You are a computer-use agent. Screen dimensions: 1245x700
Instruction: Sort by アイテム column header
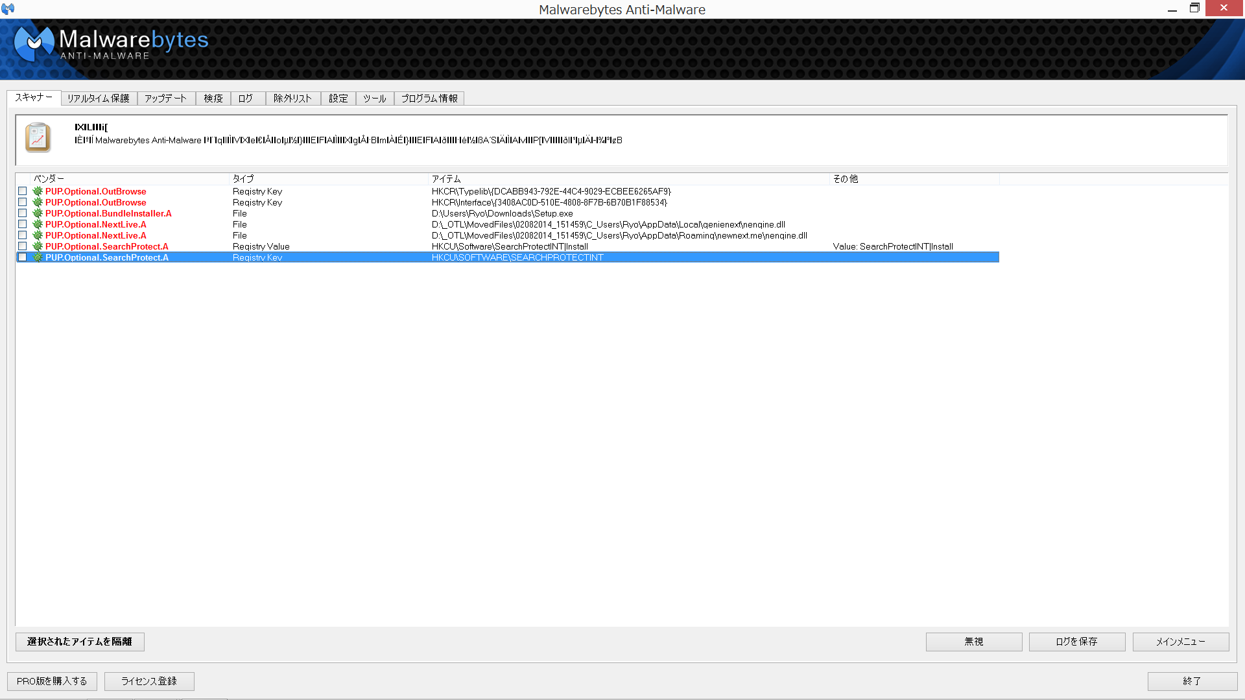[x=629, y=179]
